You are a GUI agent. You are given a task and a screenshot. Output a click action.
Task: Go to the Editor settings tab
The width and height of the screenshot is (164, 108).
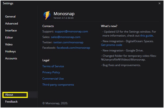click(x=9, y=38)
